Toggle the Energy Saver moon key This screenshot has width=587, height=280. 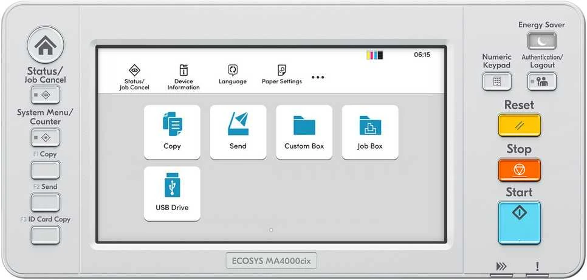click(x=541, y=41)
